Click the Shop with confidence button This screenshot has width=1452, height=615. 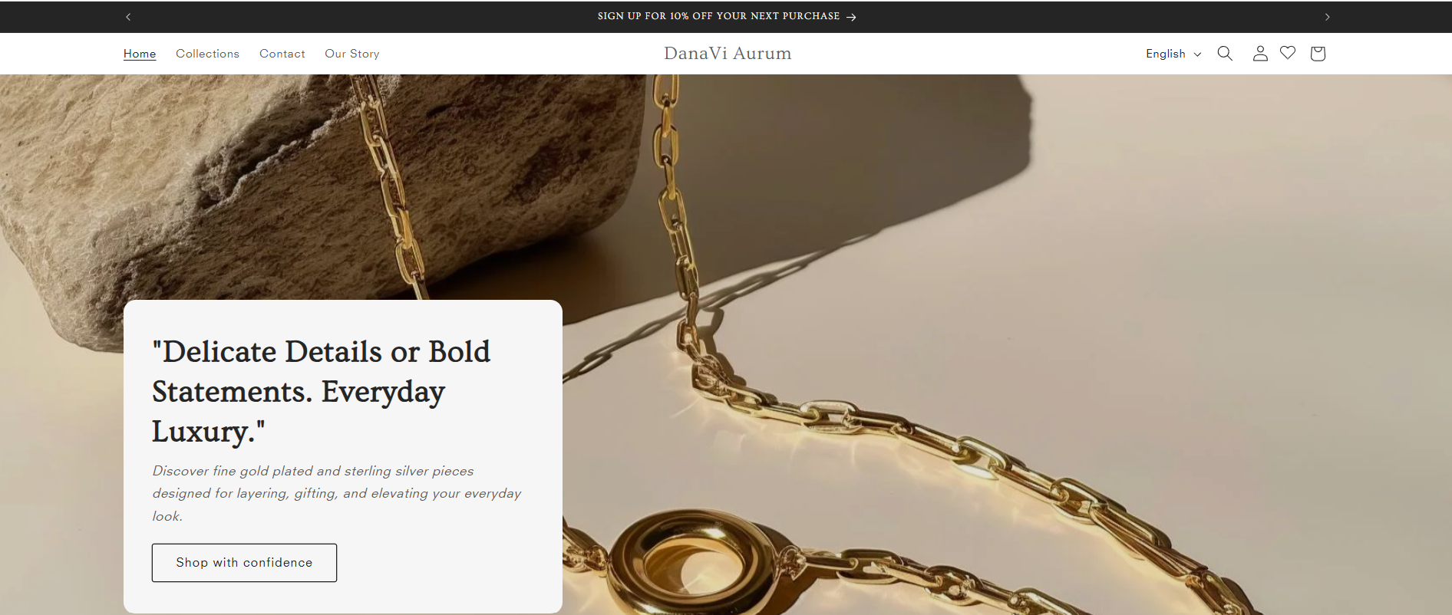[244, 563]
